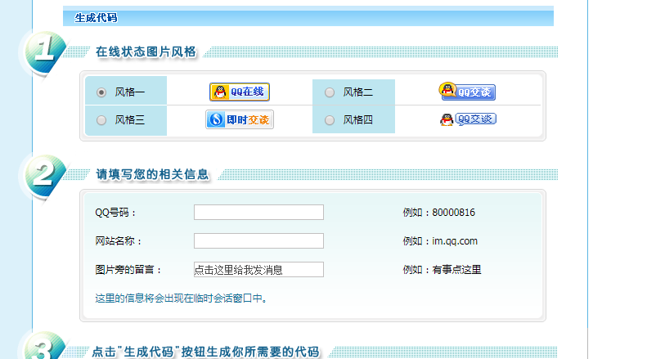Click the example number 80000816
This screenshot has width=647, height=359.
(453, 213)
